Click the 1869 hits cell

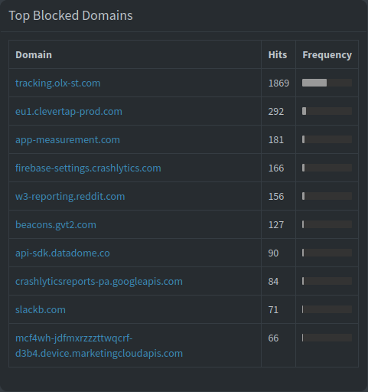[278, 83]
